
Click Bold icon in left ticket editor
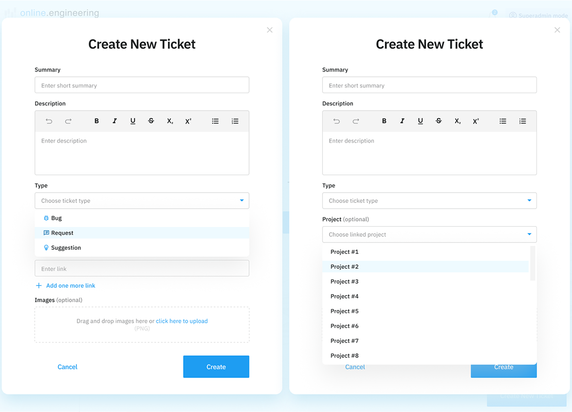[x=96, y=121]
